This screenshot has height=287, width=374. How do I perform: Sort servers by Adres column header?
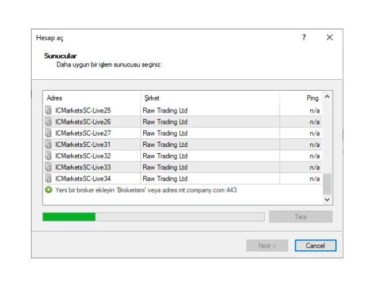click(x=91, y=98)
